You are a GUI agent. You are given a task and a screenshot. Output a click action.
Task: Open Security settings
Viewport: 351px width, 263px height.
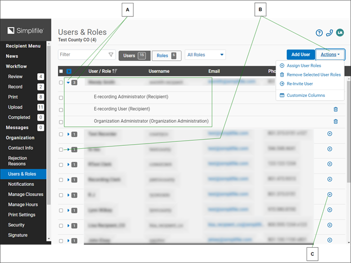pyautogui.click(x=16, y=225)
